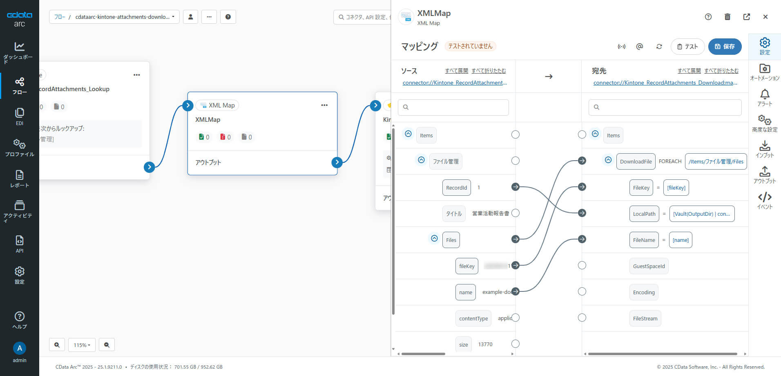This screenshot has width=781, height=376.
Task: Click source contentType connection circle
Action: 515,318
